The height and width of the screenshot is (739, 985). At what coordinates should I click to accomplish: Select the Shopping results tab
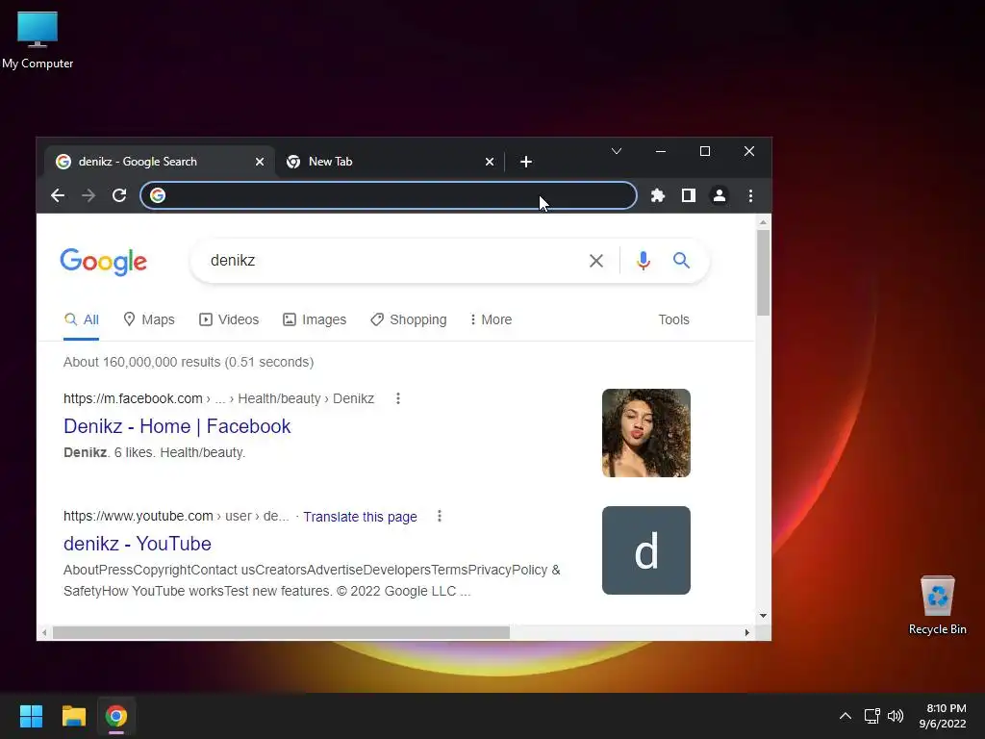click(x=408, y=319)
